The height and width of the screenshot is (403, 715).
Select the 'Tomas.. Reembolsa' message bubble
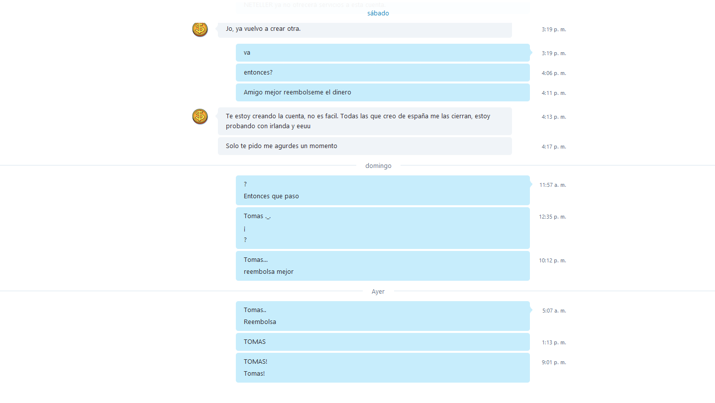[383, 316]
